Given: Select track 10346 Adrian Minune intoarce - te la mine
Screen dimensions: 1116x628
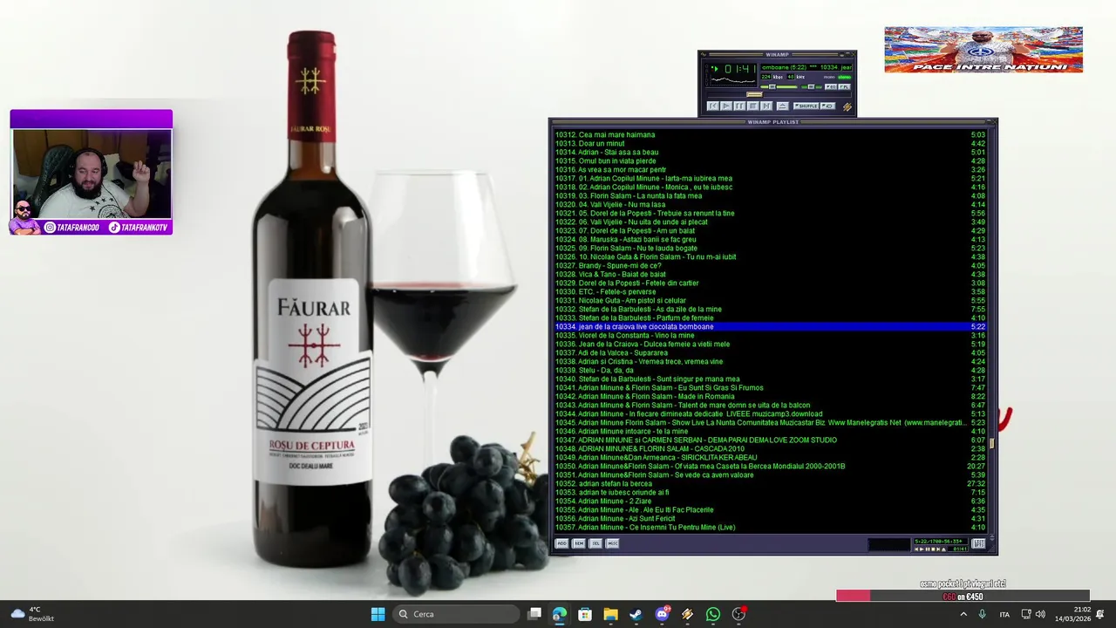Looking at the screenshot, I should tap(770, 432).
